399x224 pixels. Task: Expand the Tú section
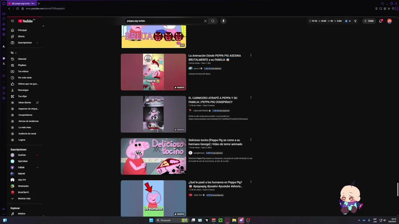pos(14,53)
